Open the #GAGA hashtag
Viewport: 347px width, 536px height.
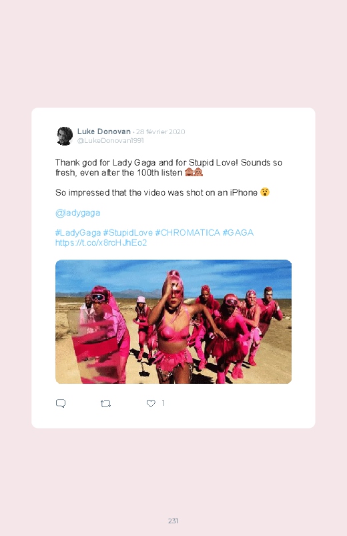[x=238, y=232]
